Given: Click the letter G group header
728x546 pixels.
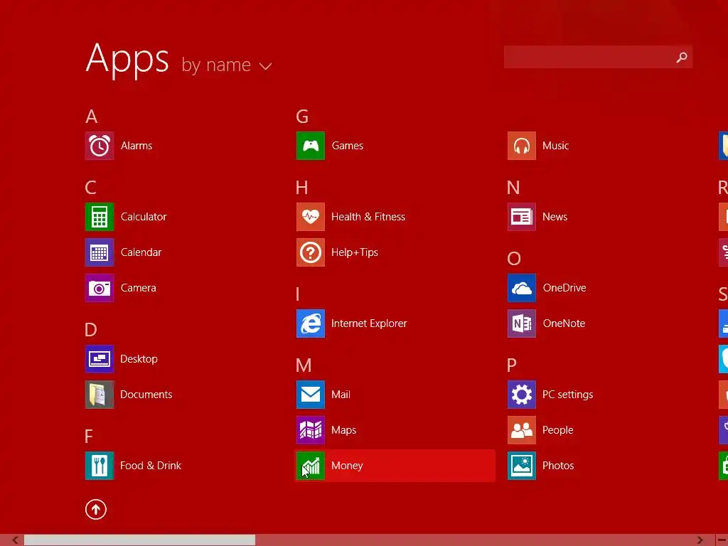Looking at the screenshot, I should coord(302,117).
